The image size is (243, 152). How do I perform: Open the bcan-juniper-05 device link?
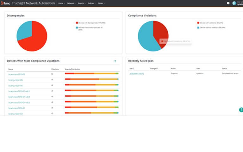coord(16,80)
